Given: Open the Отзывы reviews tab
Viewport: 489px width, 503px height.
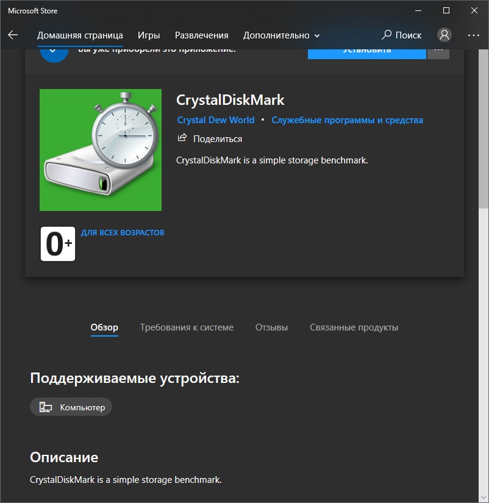Looking at the screenshot, I should [271, 327].
